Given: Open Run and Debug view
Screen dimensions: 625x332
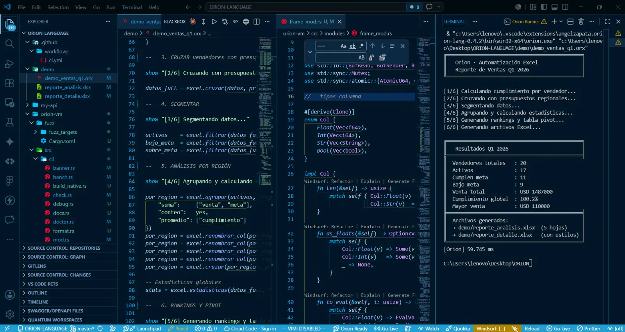Looking at the screenshot, I should point(10,64).
